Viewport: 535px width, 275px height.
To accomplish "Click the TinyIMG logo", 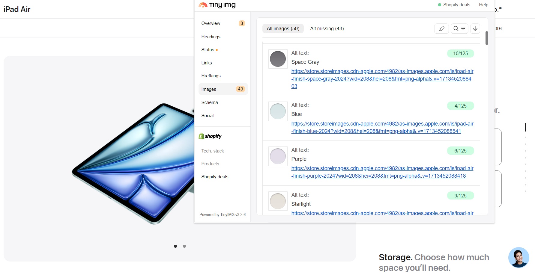I will pos(217,5).
